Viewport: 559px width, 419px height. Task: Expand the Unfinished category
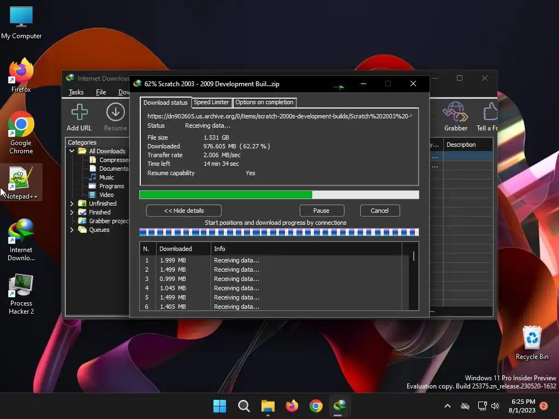point(72,203)
